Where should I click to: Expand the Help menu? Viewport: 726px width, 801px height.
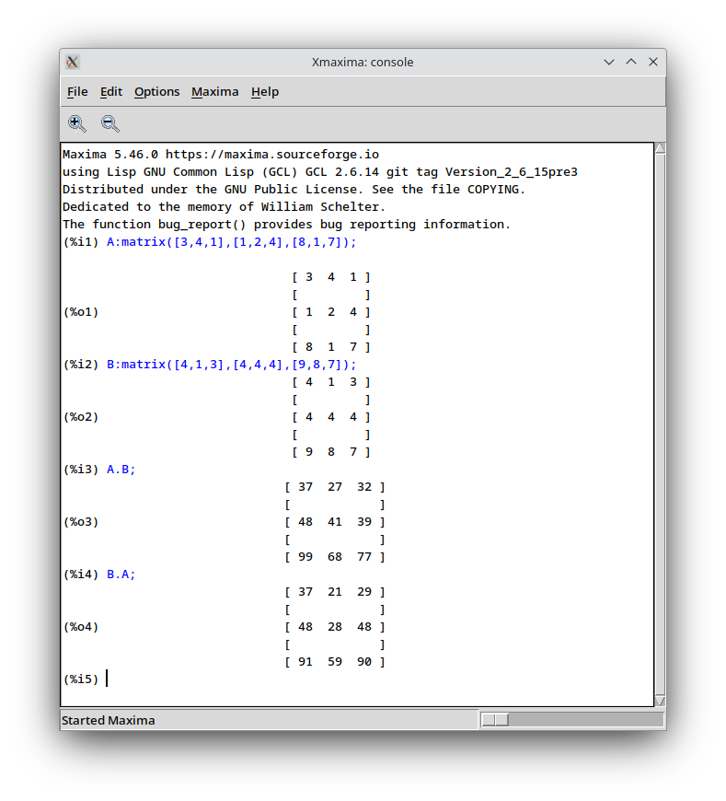[265, 92]
